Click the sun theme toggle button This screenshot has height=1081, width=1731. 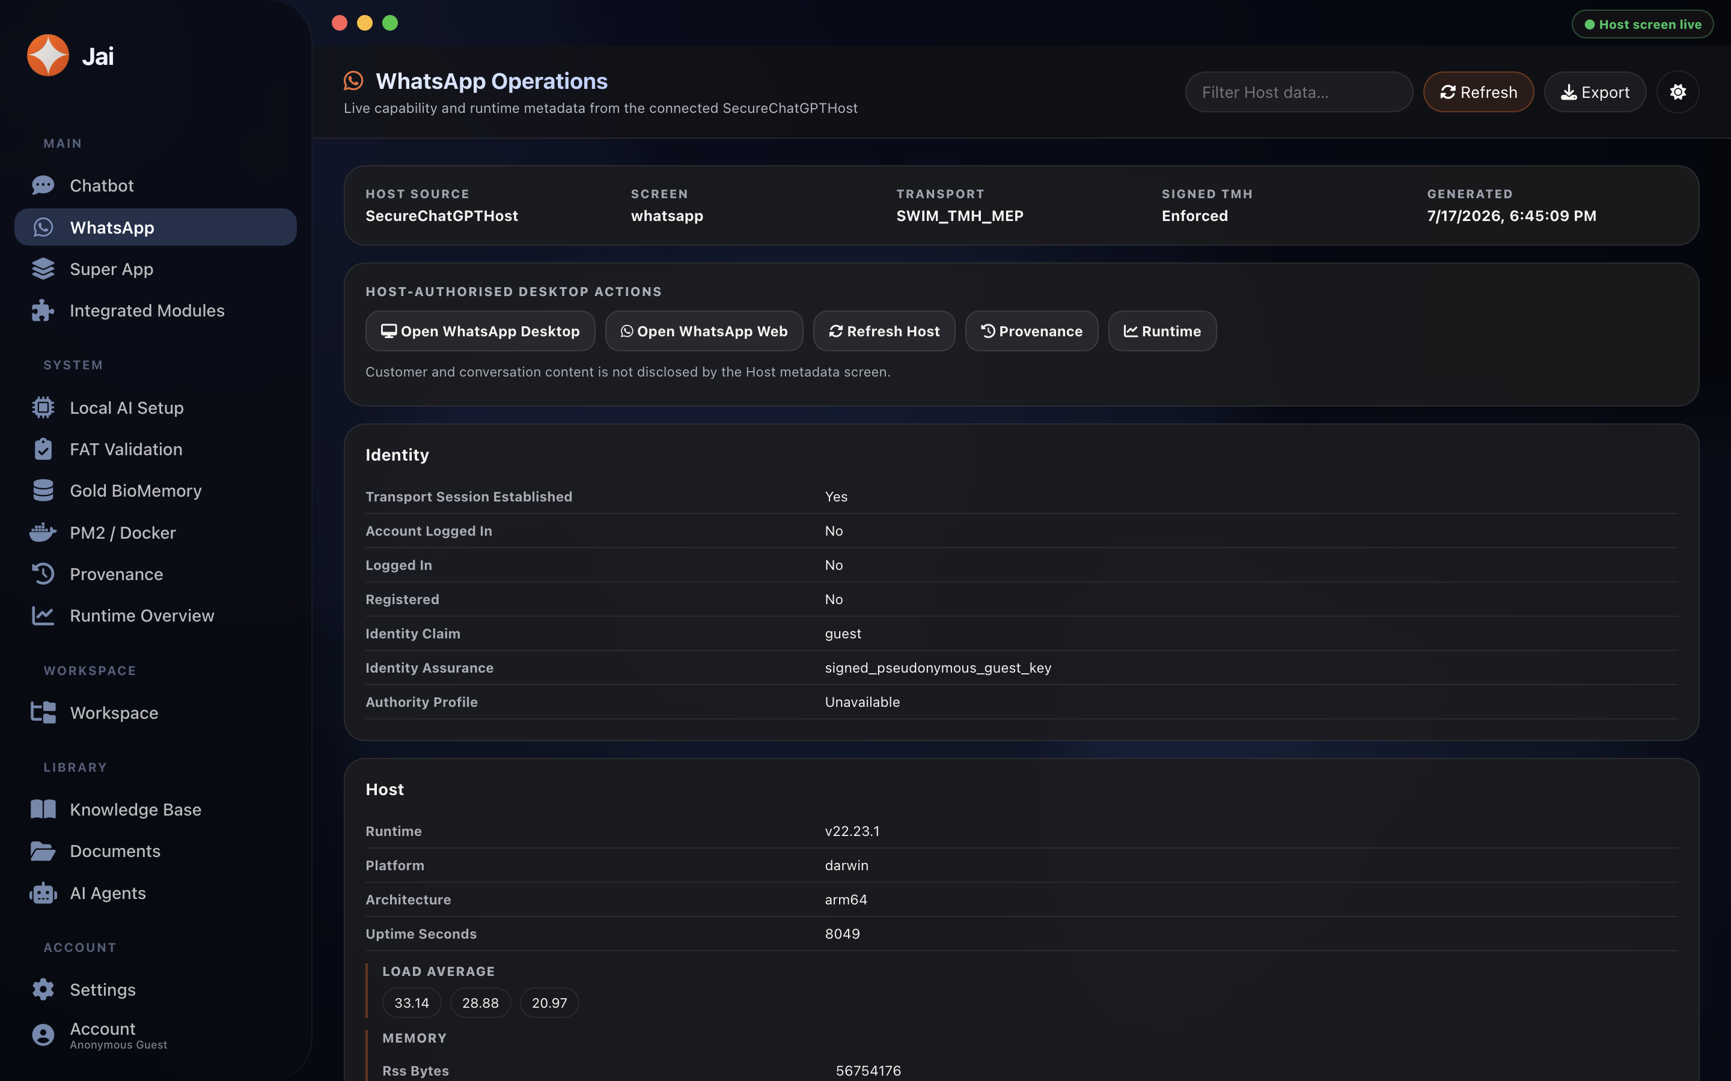click(1678, 92)
